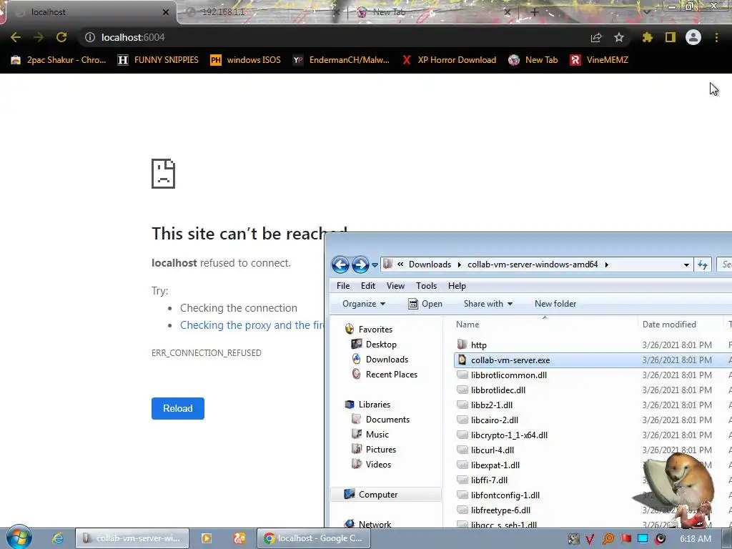
Task: Open Chrome profile avatar
Action: (x=693, y=37)
